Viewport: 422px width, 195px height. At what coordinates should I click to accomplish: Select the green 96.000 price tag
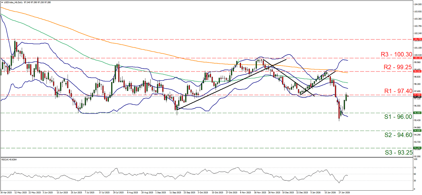point(418,113)
